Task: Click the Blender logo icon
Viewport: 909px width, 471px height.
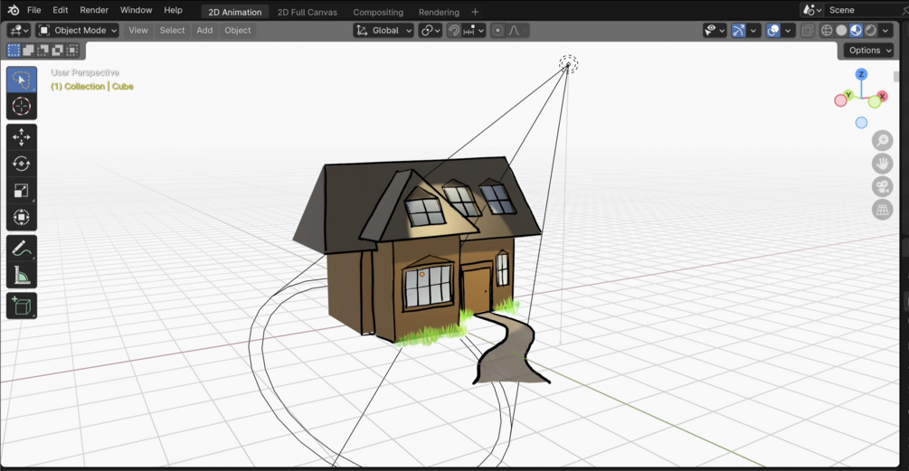Action: (14, 10)
